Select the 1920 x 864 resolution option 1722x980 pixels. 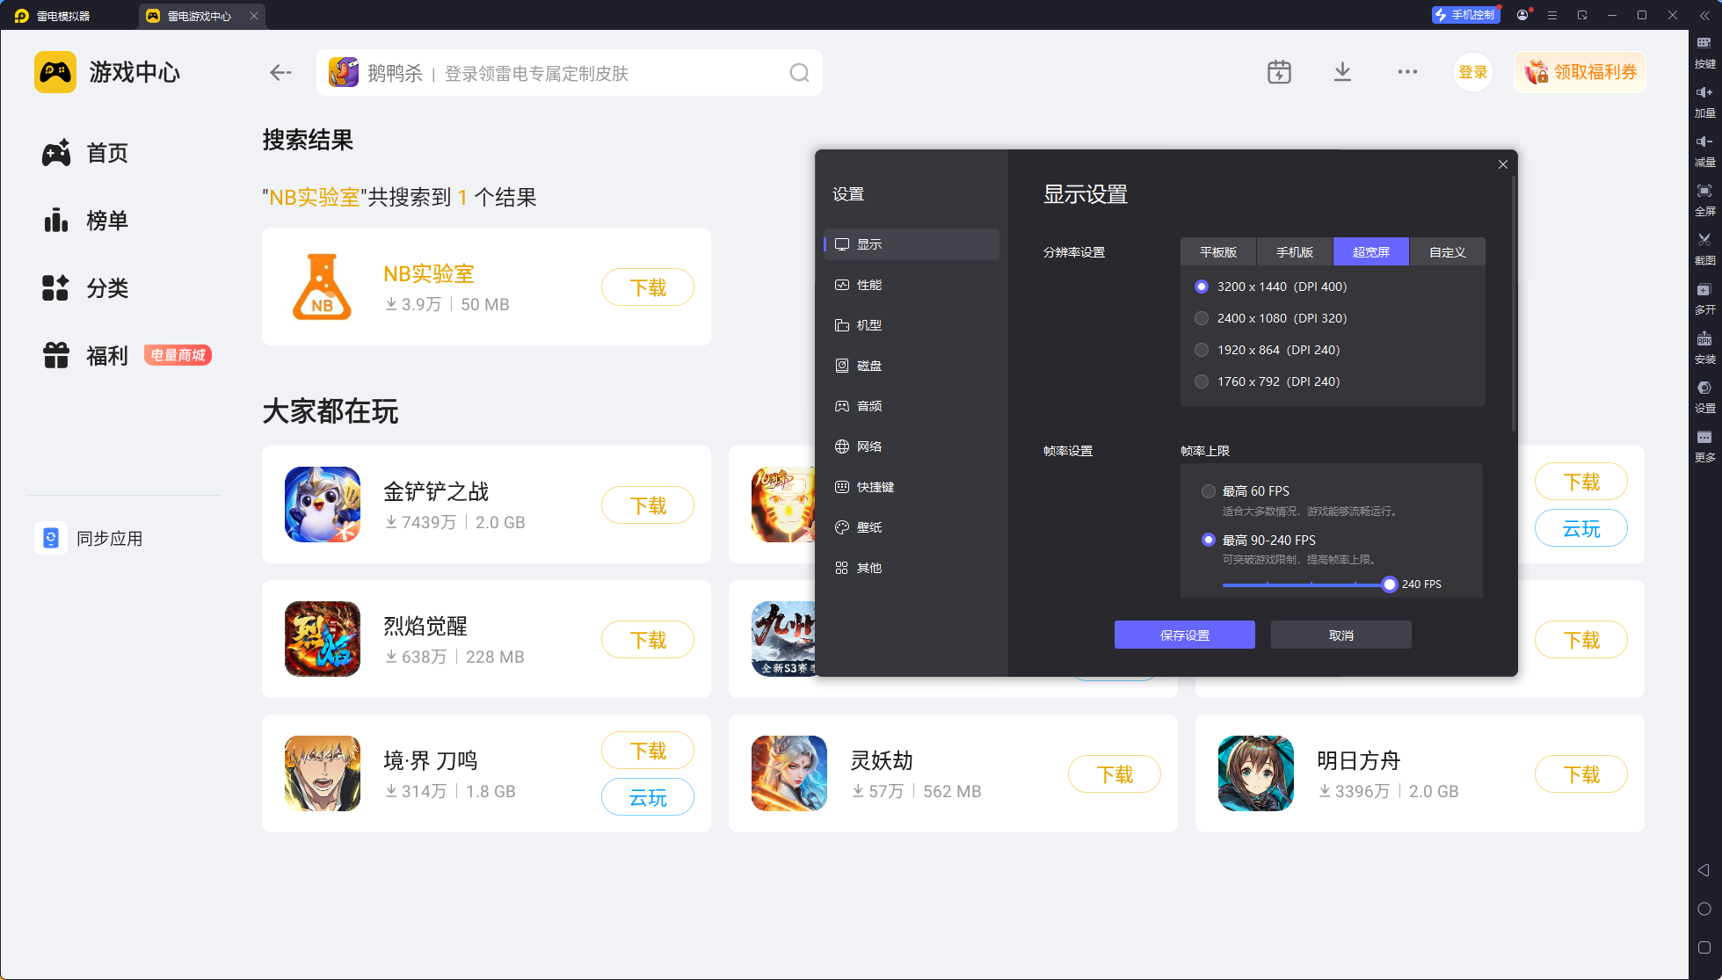pyautogui.click(x=1202, y=350)
